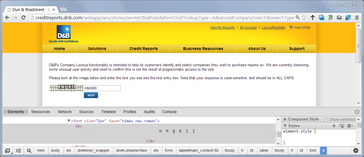The height and width of the screenshot is (157, 364).
Task: Go back with the browser back arrow
Action: 7,18
